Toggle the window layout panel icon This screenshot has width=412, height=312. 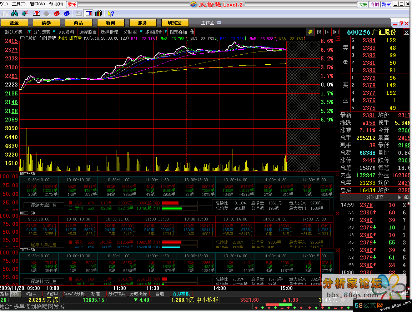pos(89,14)
